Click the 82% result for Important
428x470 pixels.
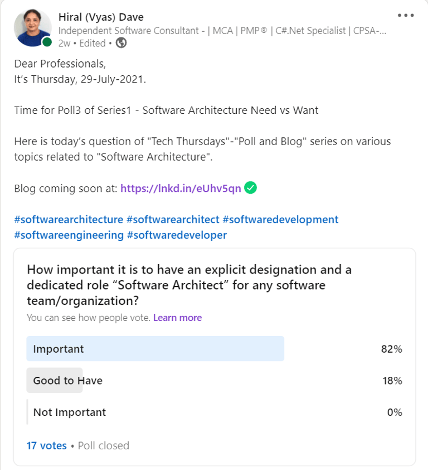coord(391,349)
